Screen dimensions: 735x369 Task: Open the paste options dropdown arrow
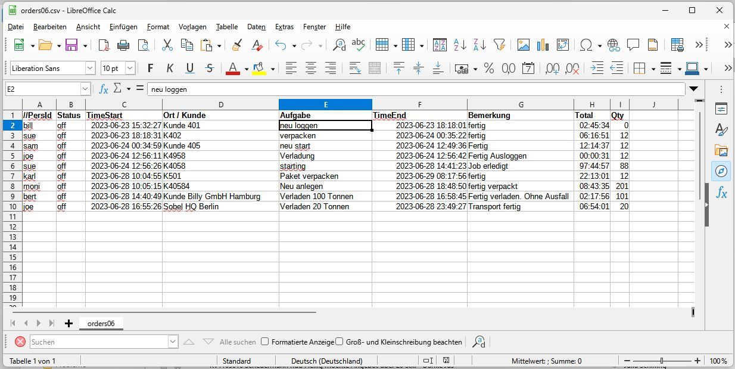pos(219,46)
